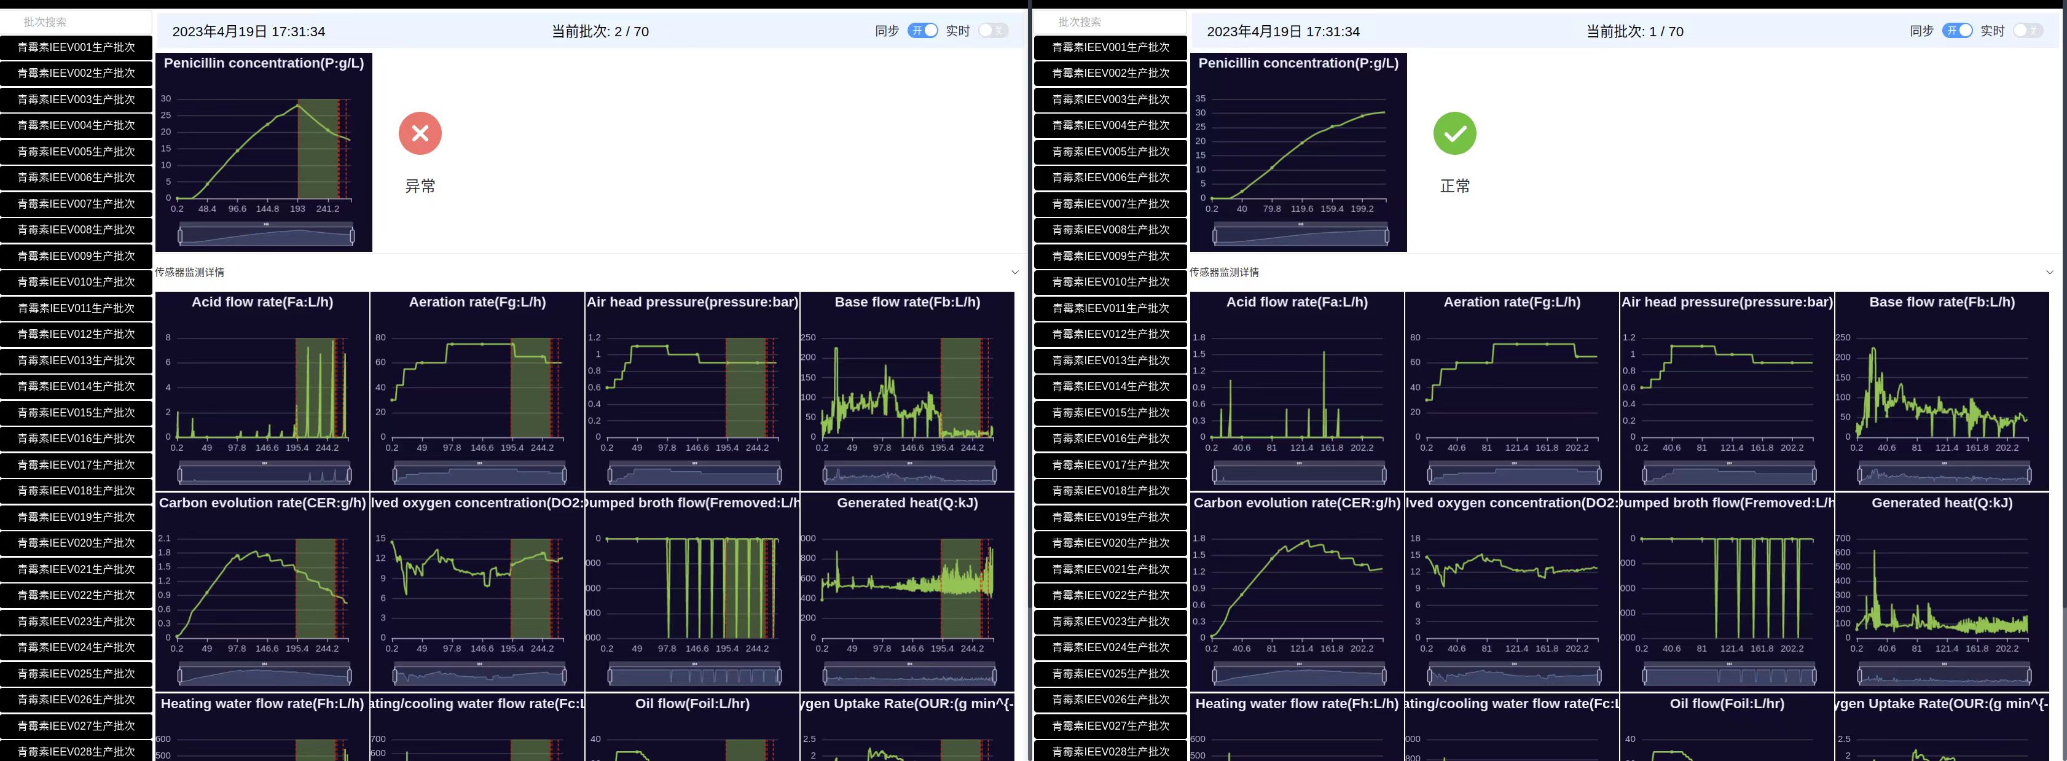Click the left Aeration rate chart's highlighted anomaly region

530,389
